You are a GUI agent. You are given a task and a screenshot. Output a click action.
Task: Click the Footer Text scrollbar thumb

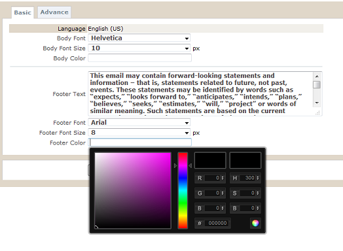click(317, 85)
